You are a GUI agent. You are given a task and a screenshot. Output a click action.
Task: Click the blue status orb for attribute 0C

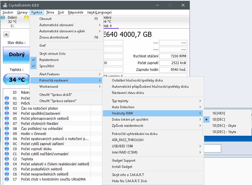7,144
